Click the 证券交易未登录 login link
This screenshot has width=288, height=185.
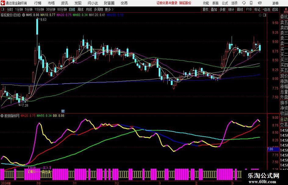pyautogui.click(x=167, y=3)
